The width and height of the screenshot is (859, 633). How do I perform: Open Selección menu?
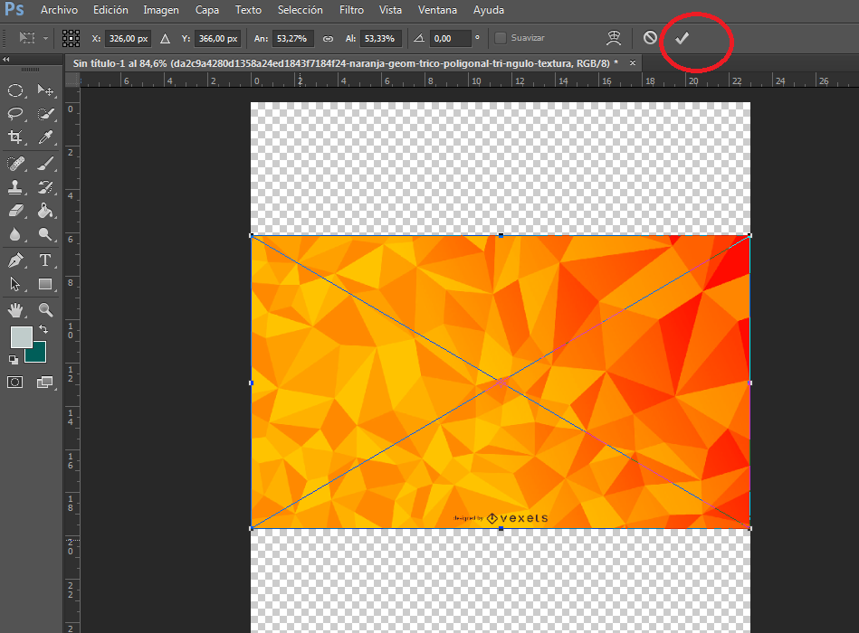point(301,10)
